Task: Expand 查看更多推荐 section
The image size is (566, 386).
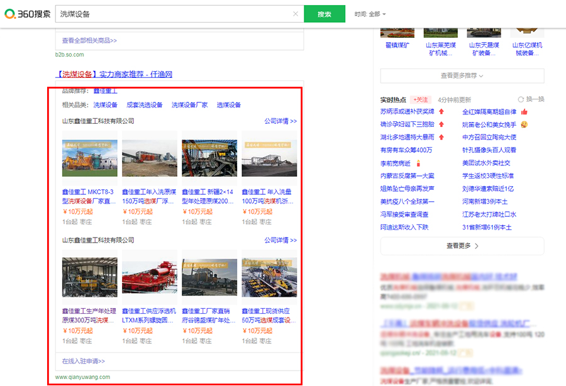Action: pyautogui.click(x=462, y=76)
